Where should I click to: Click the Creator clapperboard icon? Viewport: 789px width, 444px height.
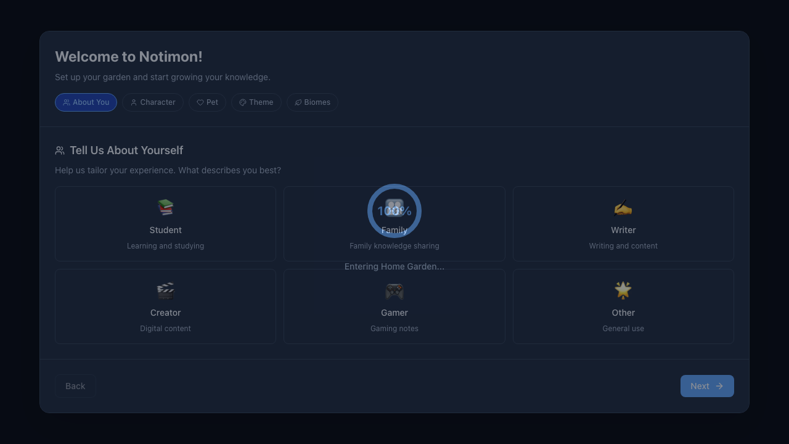tap(165, 290)
